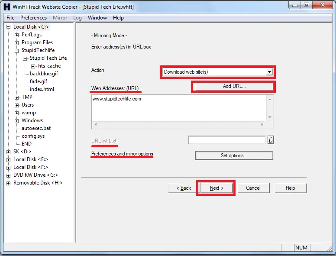Expand the Users folder
The height and width of the screenshot is (256, 336).
(x=16, y=105)
